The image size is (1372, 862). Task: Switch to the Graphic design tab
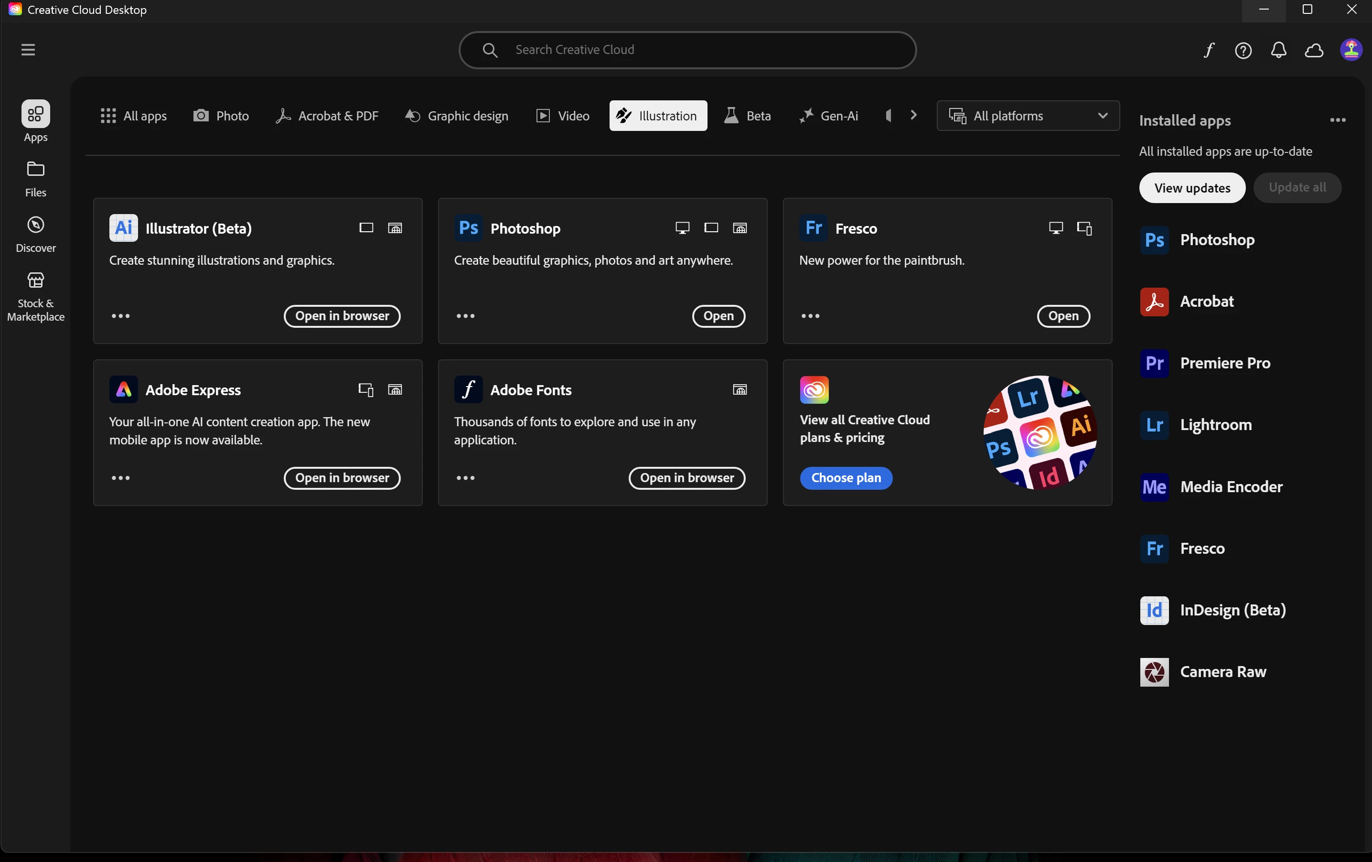[x=456, y=116]
